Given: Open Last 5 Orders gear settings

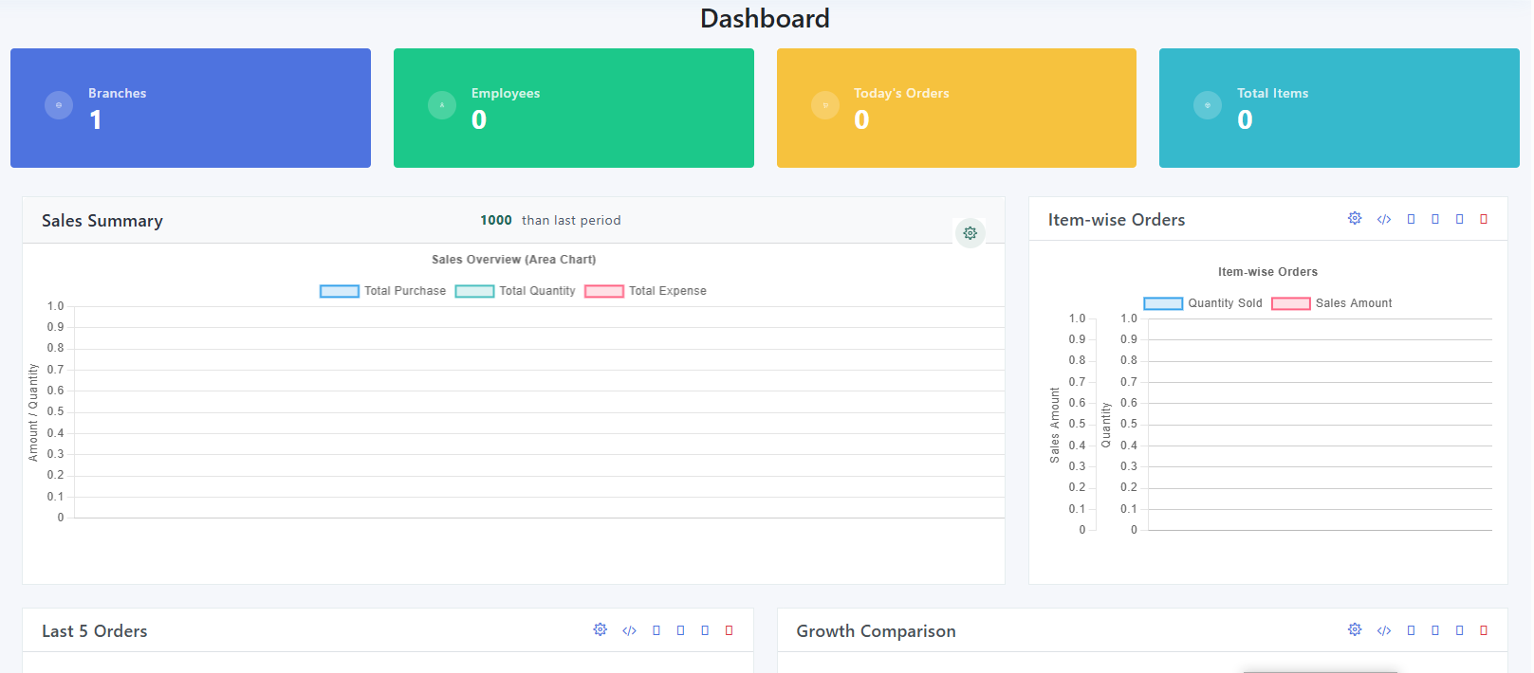Looking at the screenshot, I should (x=600, y=629).
